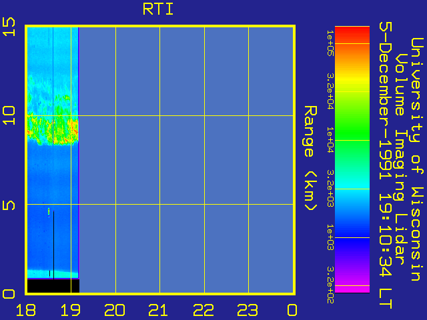
Task: Click the 3.2e+02 color scale label
Action: [x=330, y=285]
